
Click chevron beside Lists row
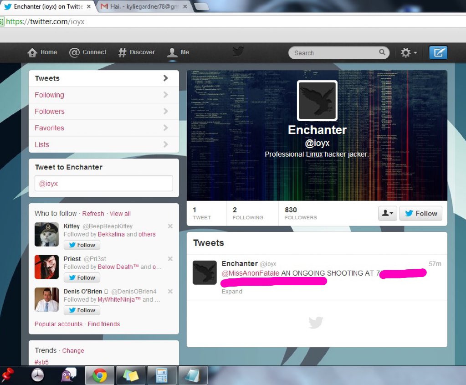pyautogui.click(x=165, y=144)
